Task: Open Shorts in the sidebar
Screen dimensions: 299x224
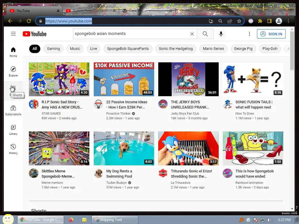Action: click(x=13, y=91)
